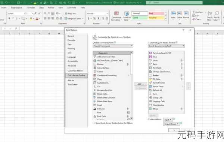Apply the Good cell style
Image resolution: width=224 pixels, height=142 pixels.
click(x=139, y=18)
